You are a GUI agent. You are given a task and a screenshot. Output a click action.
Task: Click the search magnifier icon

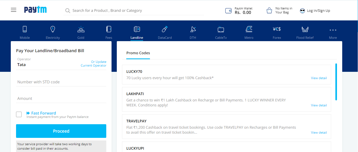pyautogui.click(x=68, y=10)
